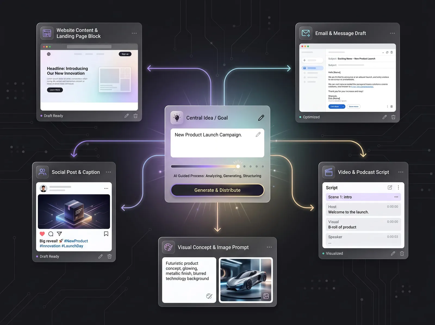Click the lightbulb icon on Central Idea card

coord(177,118)
